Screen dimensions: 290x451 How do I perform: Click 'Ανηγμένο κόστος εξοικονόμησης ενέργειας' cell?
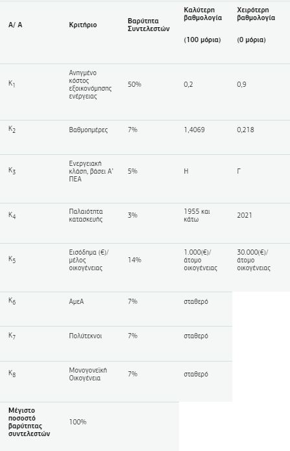click(90, 84)
